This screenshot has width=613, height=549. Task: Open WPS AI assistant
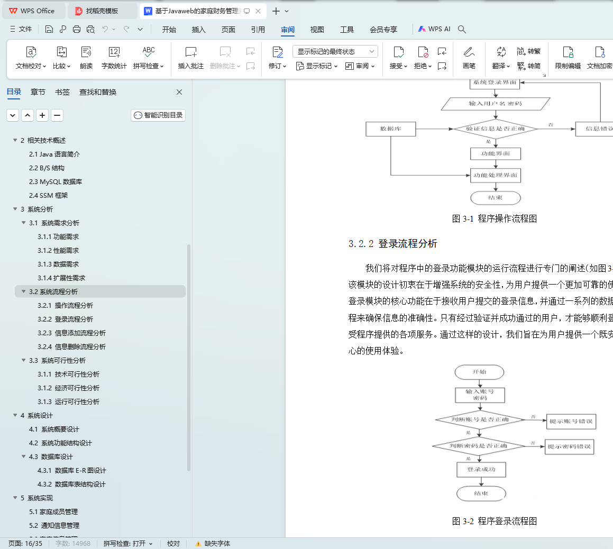coord(434,29)
